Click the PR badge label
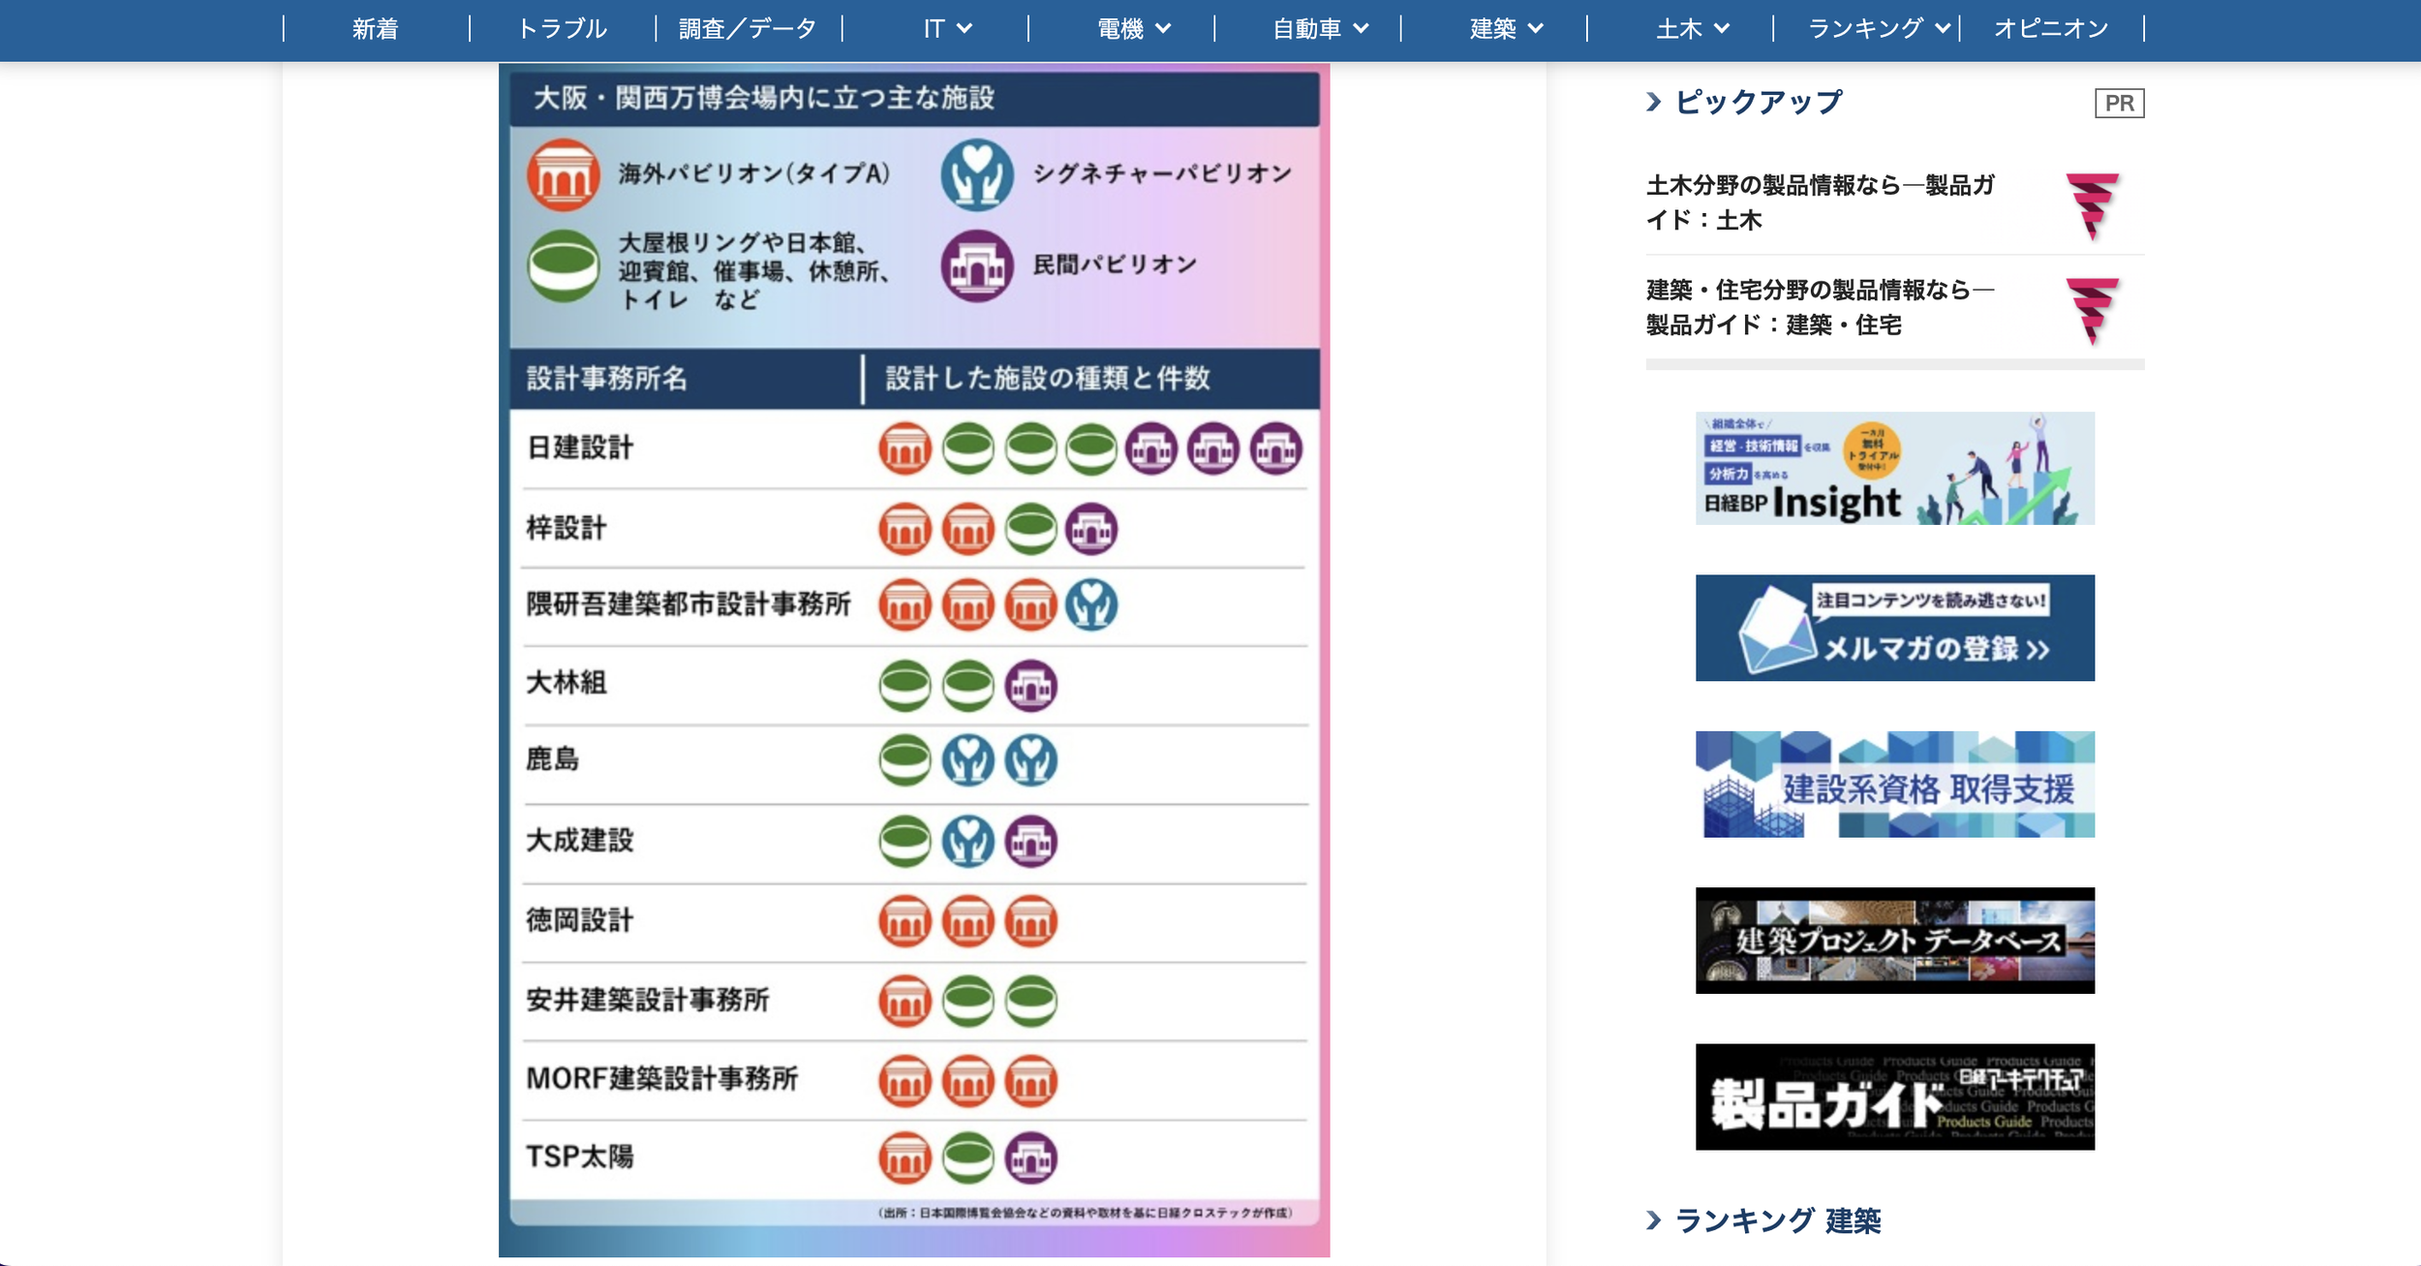The width and height of the screenshot is (2421, 1266). (2119, 103)
